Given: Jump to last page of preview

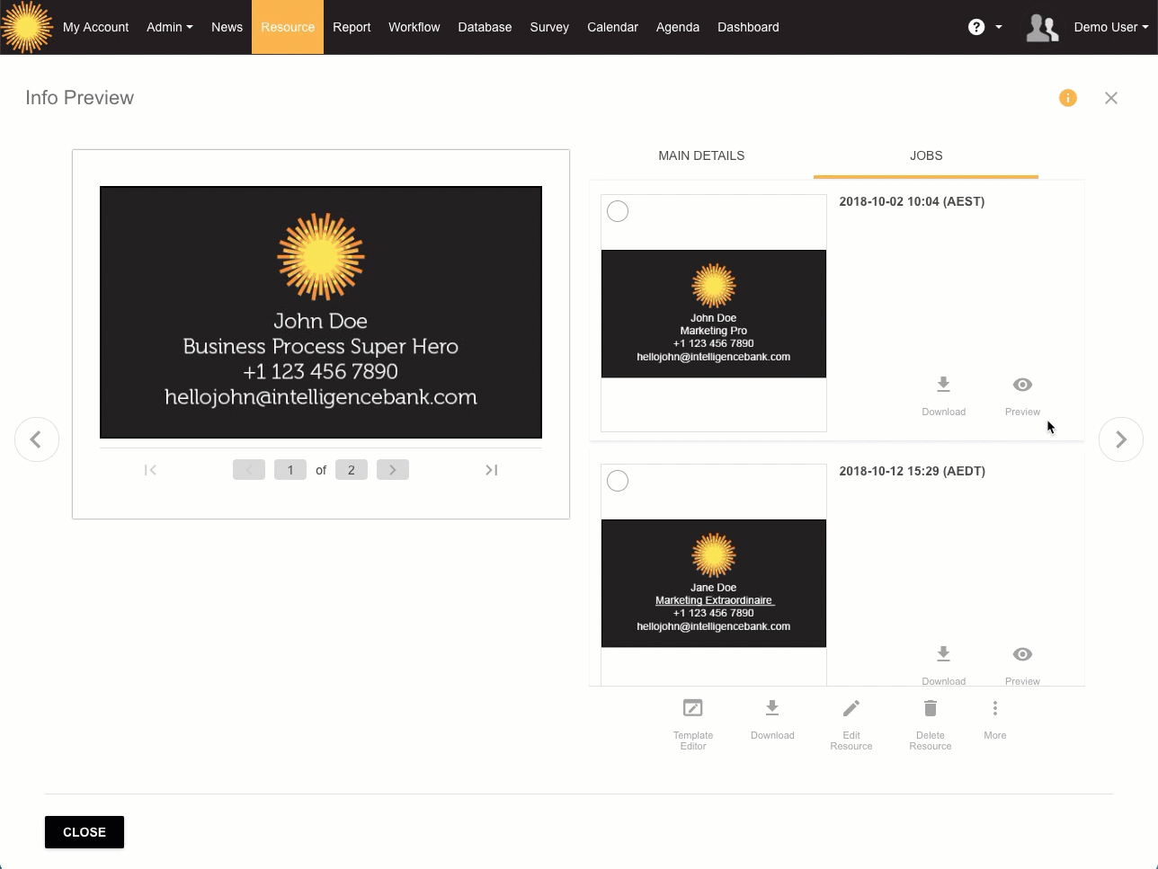Looking at the screenshot, I should coord(492,470).
